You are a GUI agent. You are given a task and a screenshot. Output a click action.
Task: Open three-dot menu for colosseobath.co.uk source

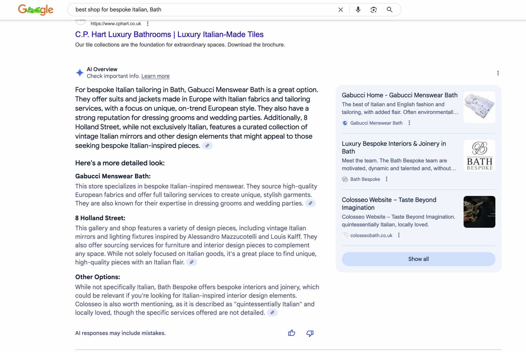[x=399, y=235]
